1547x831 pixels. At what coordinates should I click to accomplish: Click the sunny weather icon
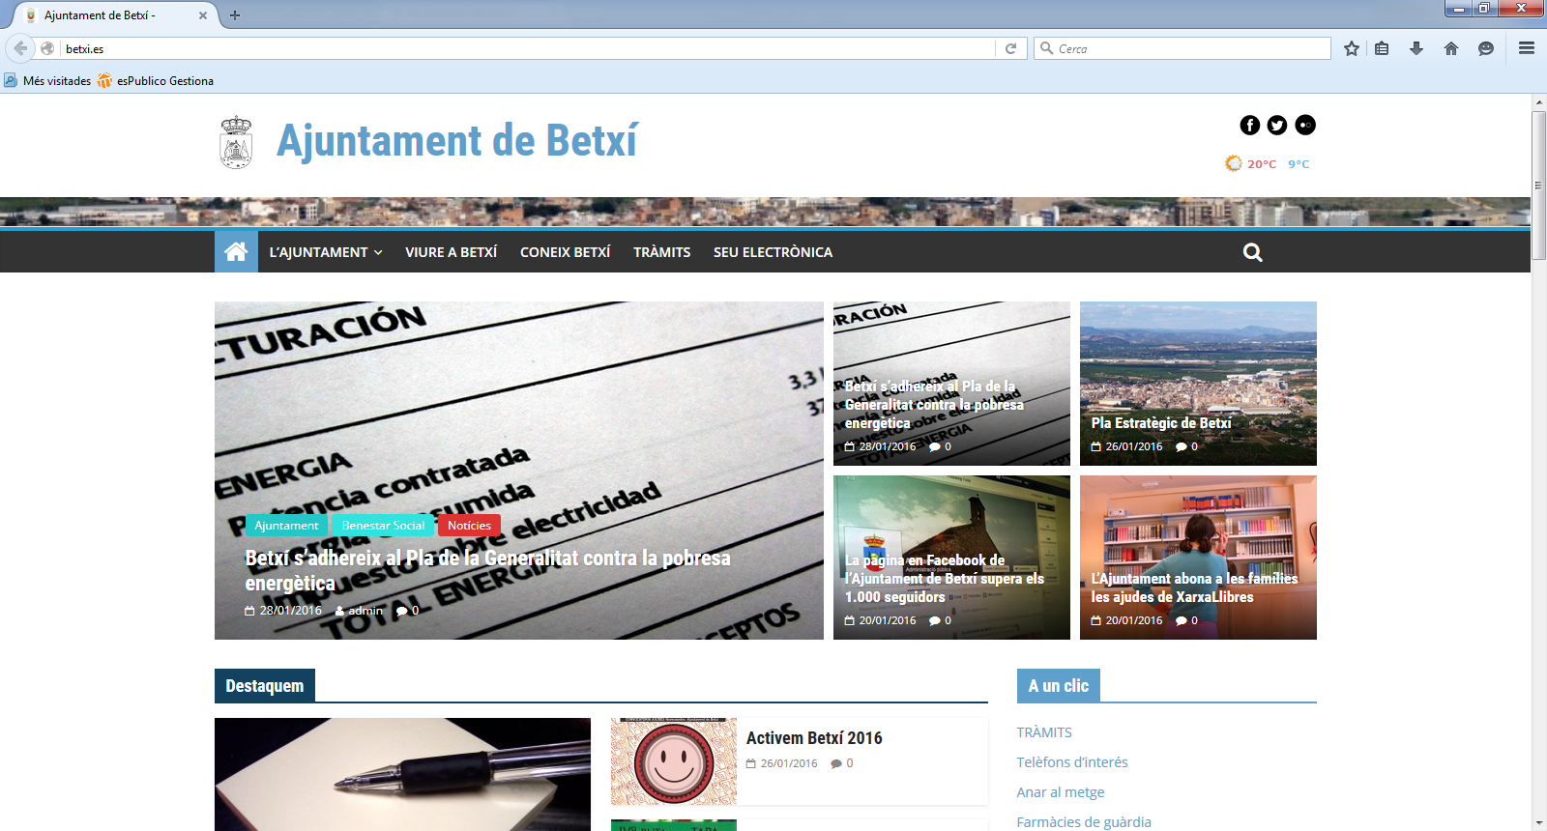[1233, 163]
